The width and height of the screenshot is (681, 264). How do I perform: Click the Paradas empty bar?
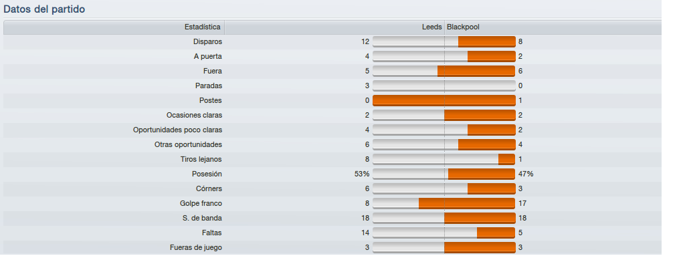point(444,86)
